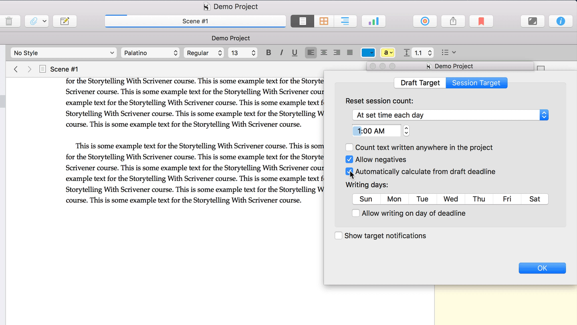
Task: Open the inspector info icon
Action: click(x=561, y=21)
